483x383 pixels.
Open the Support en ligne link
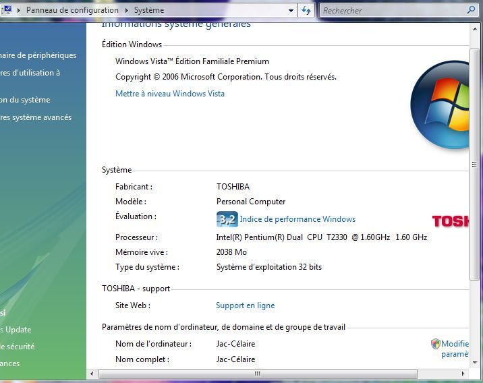tap(245, 305)
